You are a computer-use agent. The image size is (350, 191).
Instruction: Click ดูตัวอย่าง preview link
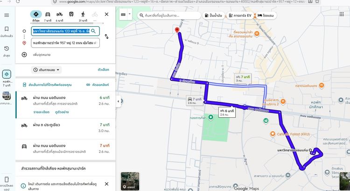[62, 112]
